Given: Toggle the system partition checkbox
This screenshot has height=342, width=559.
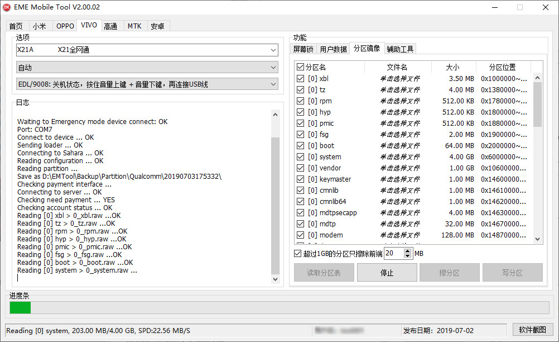Looking at the screenshot, I should click(x=301, y=157).
